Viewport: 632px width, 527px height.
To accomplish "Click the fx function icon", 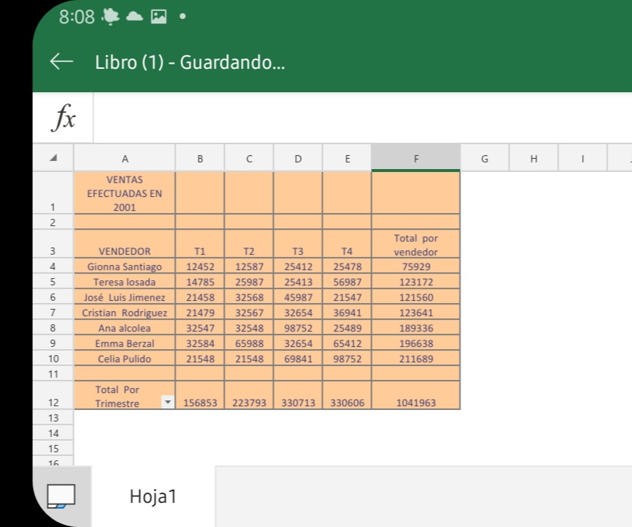I will point(64,117).
